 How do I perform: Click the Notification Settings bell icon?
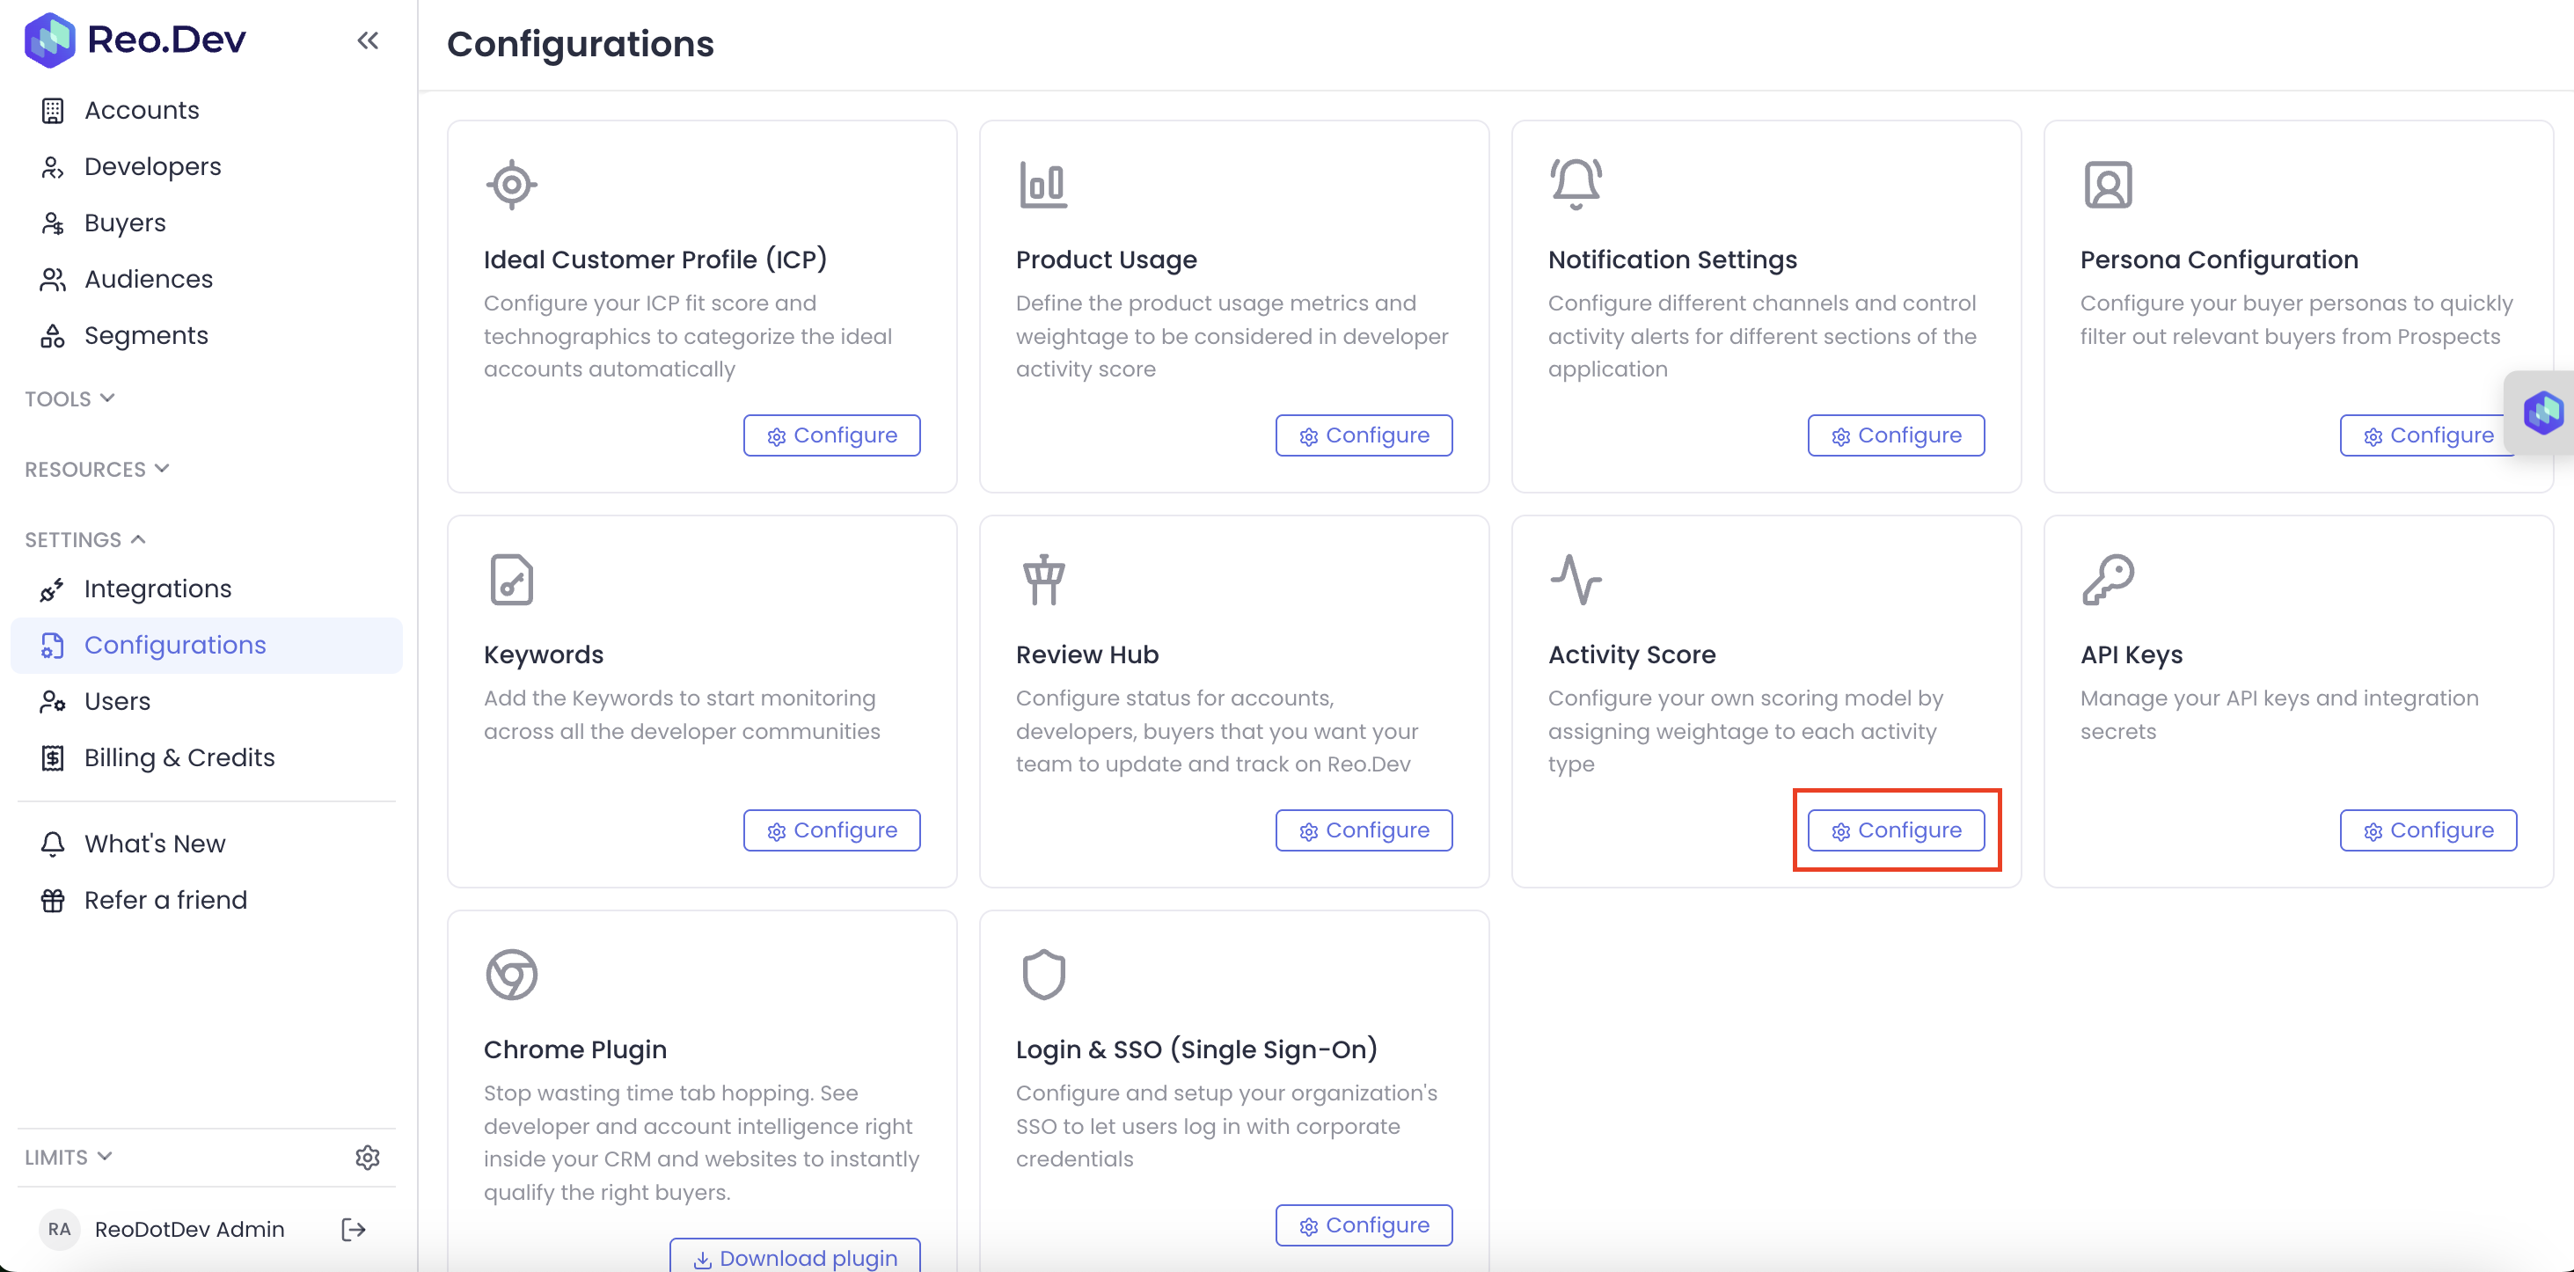click(x=1576, y=184)
